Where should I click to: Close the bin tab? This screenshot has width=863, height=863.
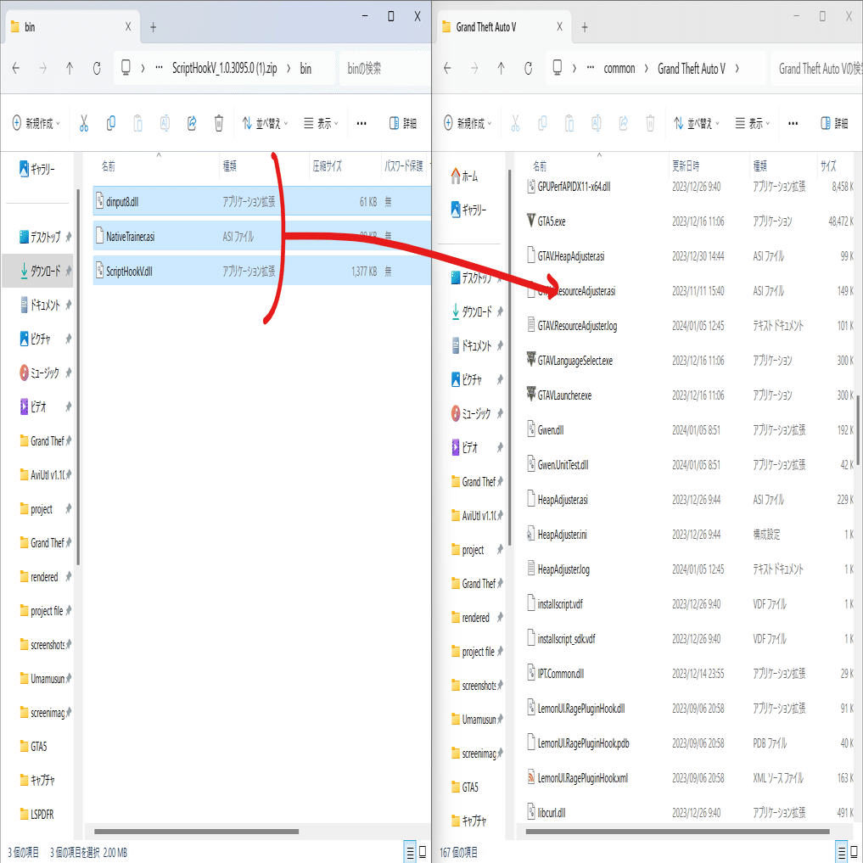[127, 27]
